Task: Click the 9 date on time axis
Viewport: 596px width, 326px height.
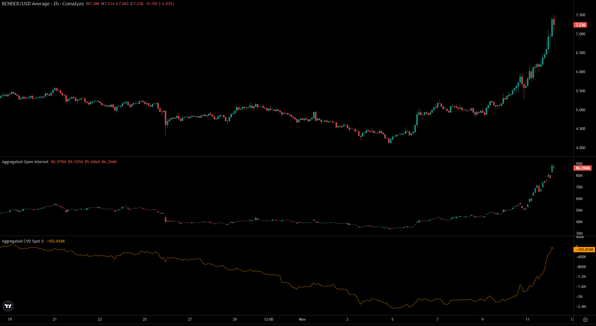Action: [482, 319]
